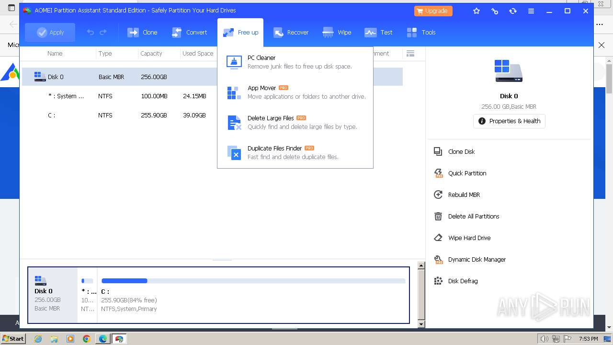Select the C: partition row
This screenshot has height=345, width=613.
pyautogui.click(x=212, y=115)
